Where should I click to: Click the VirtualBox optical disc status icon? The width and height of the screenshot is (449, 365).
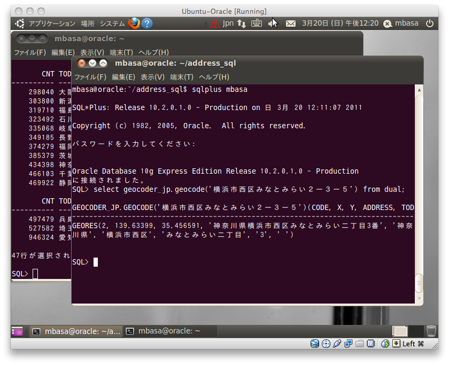click(x=326, y=344)
